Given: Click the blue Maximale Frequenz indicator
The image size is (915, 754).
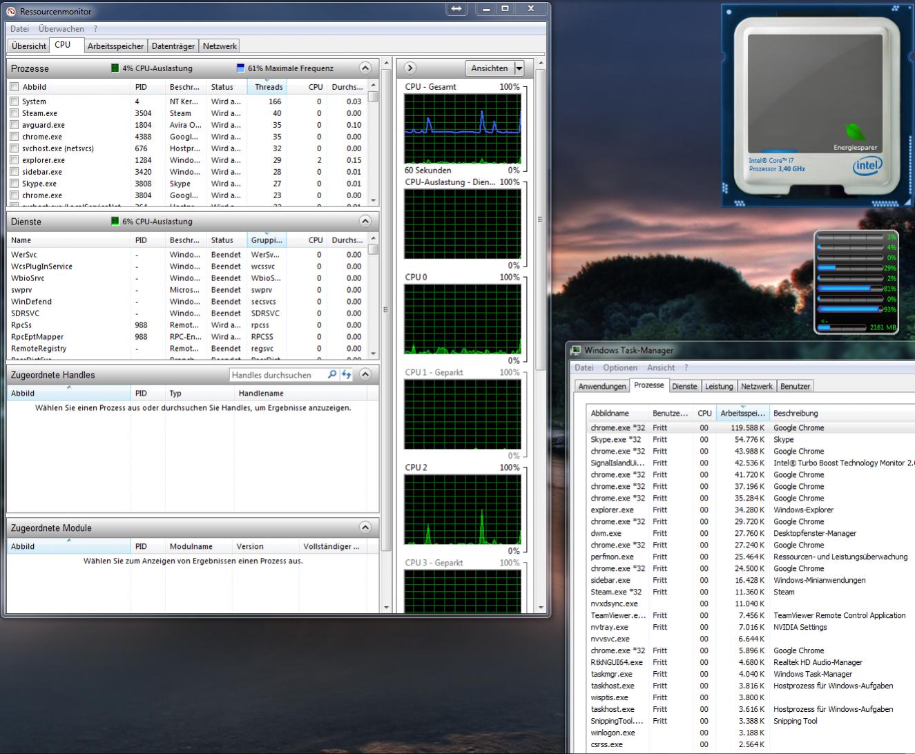Looking at the screenshot, I should point(240,68).
